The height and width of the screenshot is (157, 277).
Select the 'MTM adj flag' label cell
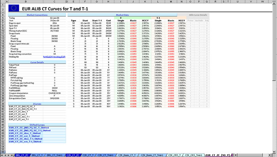click(26, 78)
